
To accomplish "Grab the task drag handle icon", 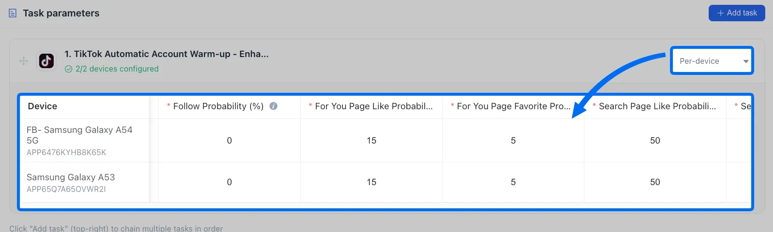I will pos(23,61).
